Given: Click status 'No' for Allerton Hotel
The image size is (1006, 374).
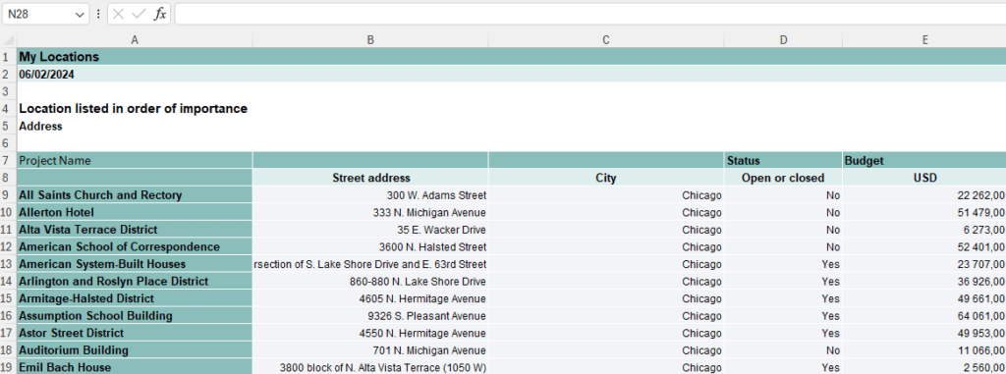Looking at the screenshot, I should (x=783, y=212).
